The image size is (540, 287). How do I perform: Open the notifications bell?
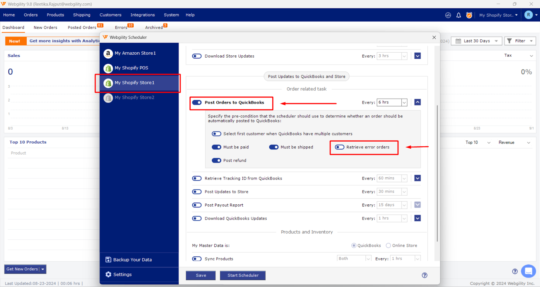coord(459,15)
